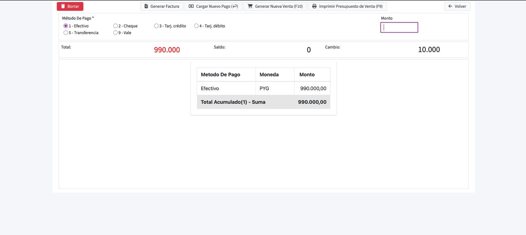Pick the 9 - Vale payment option
This screenshot has width=526, height=235.
[x=115, y=33]
